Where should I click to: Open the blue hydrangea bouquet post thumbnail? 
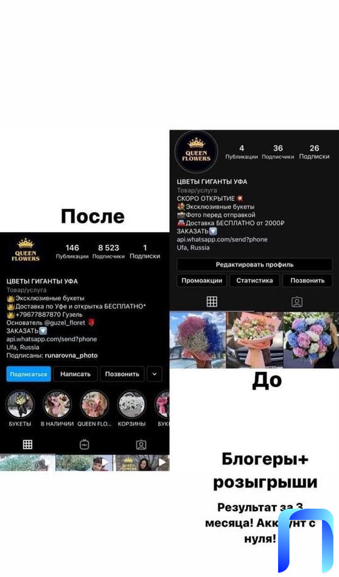pyautogui.click(x=311, y=340)
